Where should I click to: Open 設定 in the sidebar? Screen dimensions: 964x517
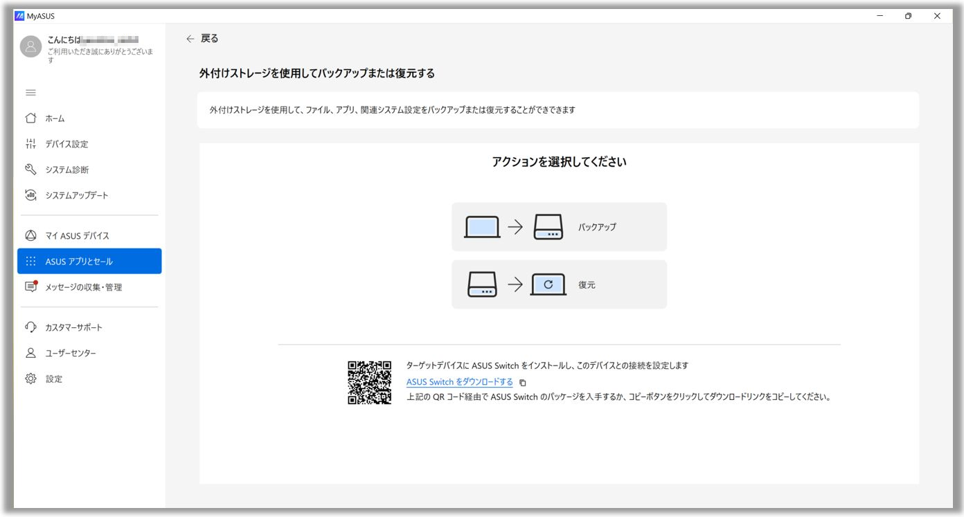coord(89,379)
